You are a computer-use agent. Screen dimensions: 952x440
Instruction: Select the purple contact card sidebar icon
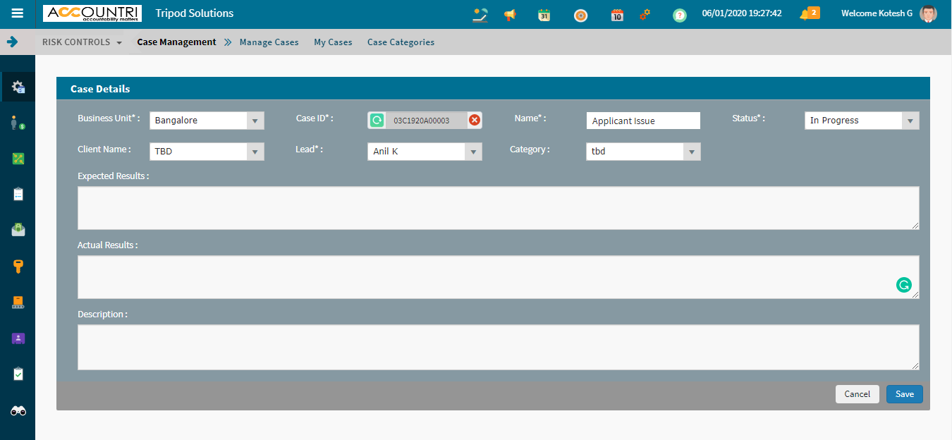(18, 338)
